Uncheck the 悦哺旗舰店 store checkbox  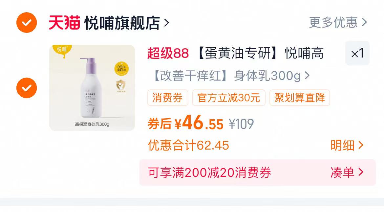tap(27, 22)
